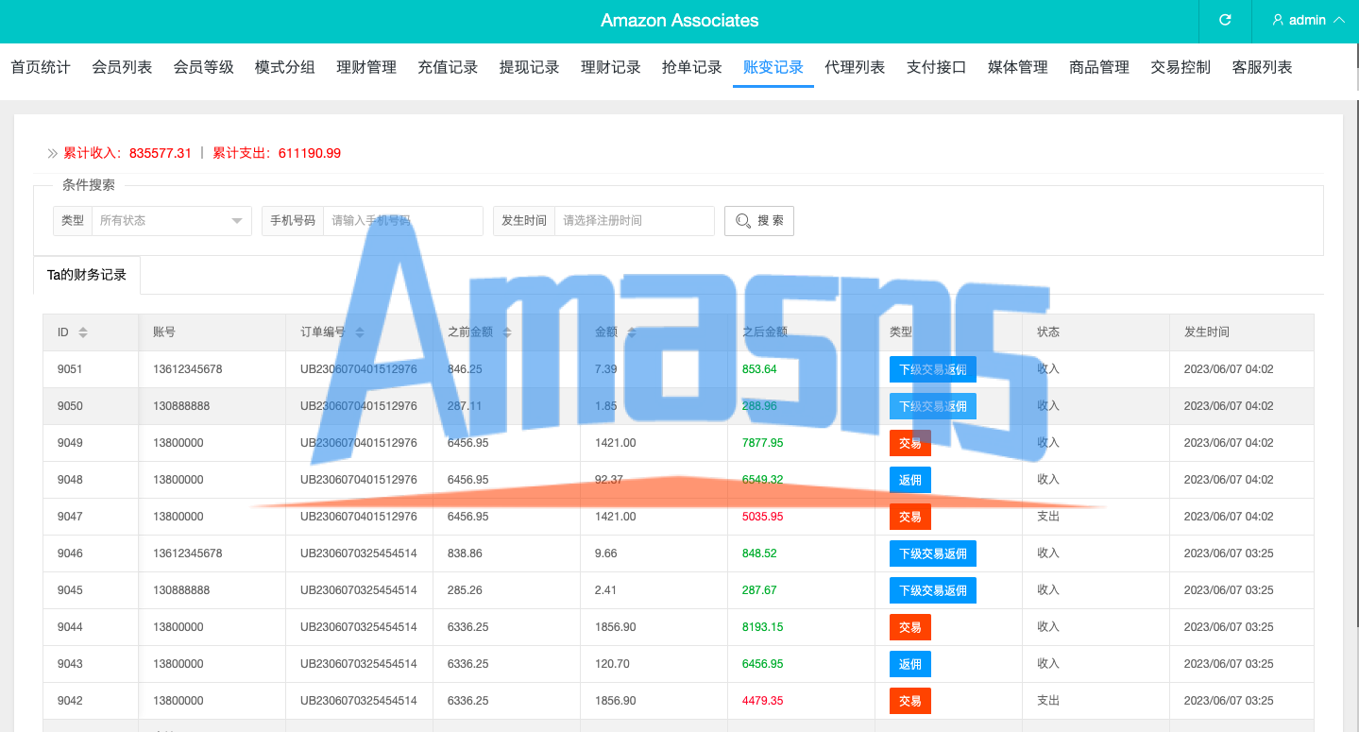Click 交易 tag in row 9042
Screen dimensions: 1359x732
pos(910,701)
